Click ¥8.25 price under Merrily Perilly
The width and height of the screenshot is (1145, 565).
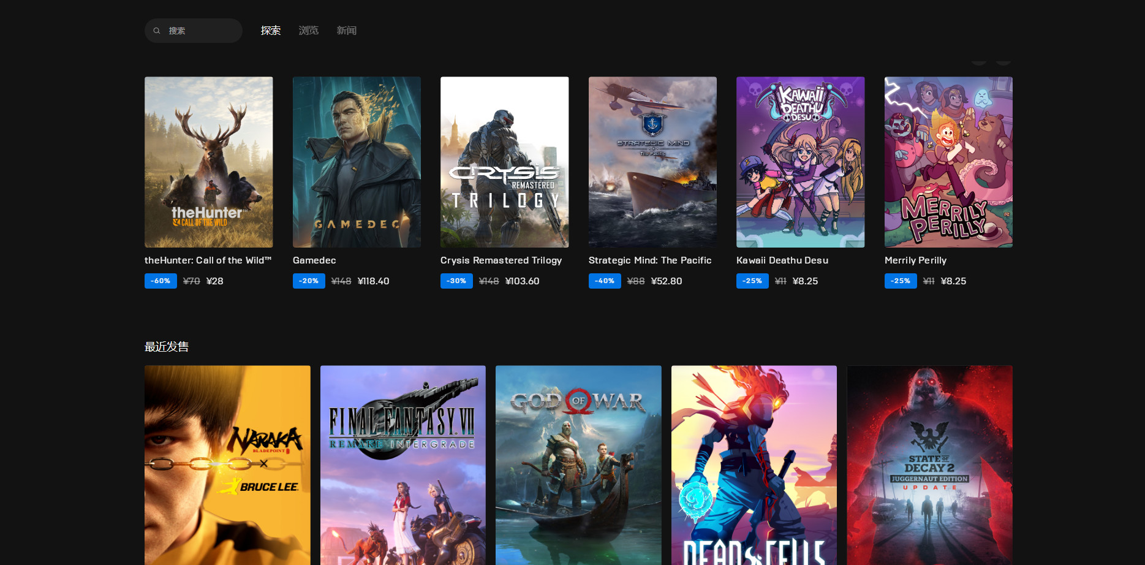953,281
